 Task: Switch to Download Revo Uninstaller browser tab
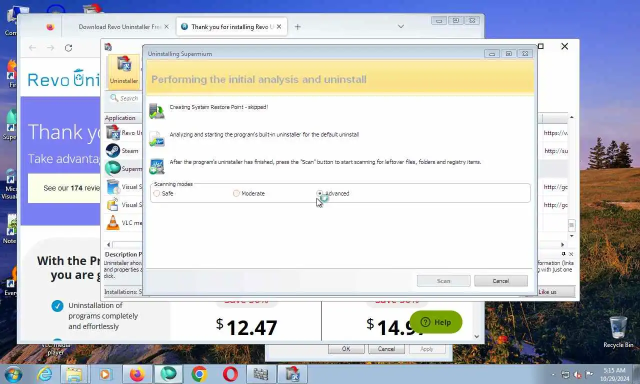click(x=120, y=27)
